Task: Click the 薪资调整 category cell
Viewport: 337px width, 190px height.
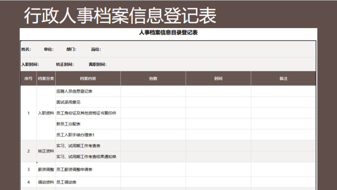Action: (46, 169)
